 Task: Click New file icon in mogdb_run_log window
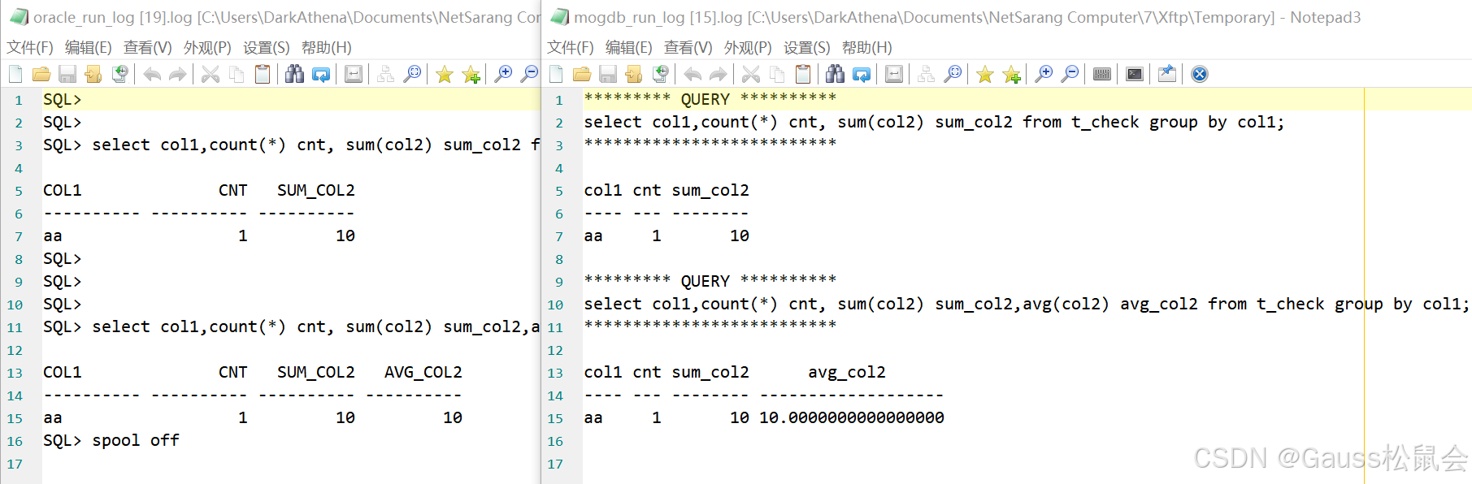click(556, 75)
